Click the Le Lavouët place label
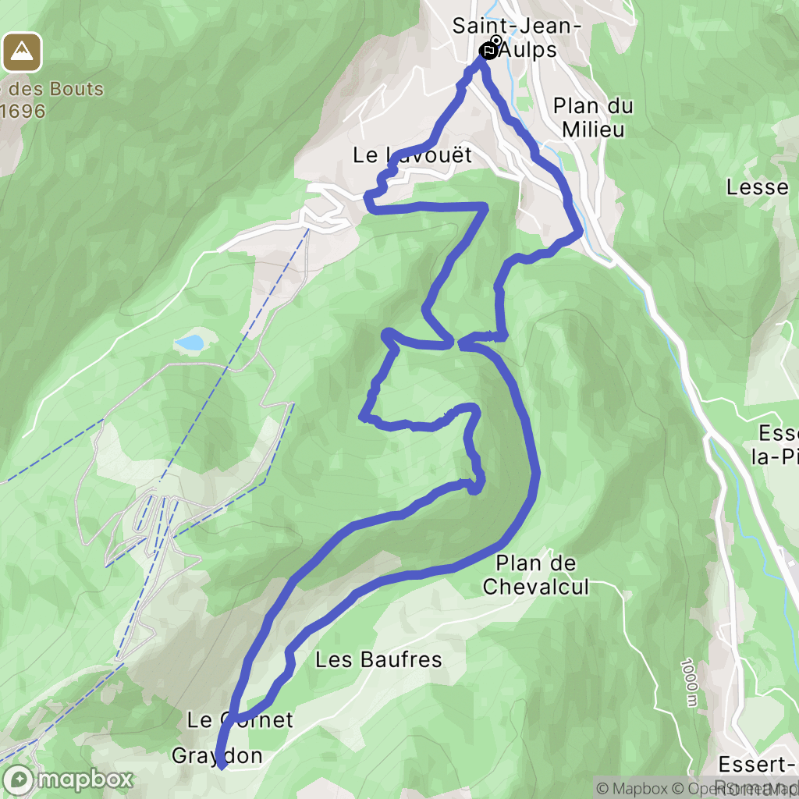Viewport: 799px width, 799px height. click(412, 155)
